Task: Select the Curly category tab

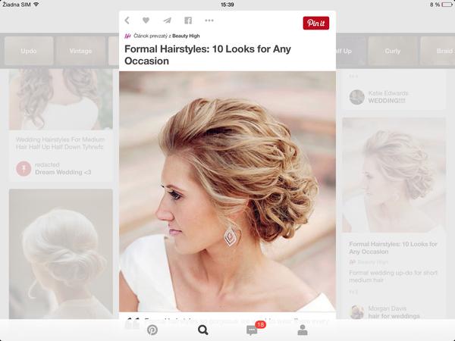Action: click(392, 51)
